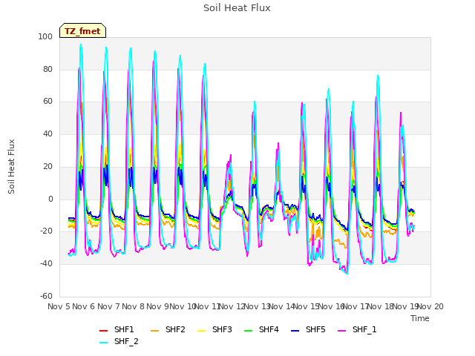Viewport: 475px width, 356px height.
Task: Click the blue SHF5 color marker
Action: pyautogui.click(x=295, y=330)
